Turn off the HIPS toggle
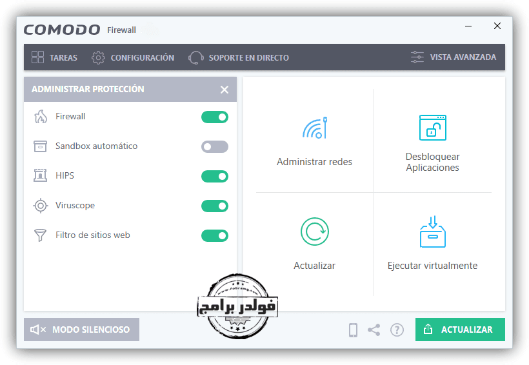 [215, 177]
